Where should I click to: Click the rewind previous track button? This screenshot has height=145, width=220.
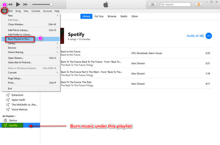click(10, 4)
